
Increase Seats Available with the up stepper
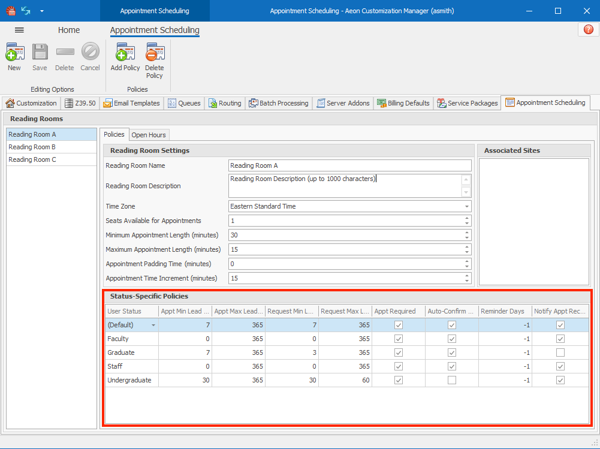pos(466,218)
